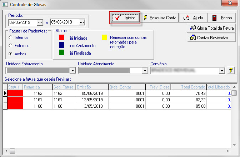
Task: Click the Qtde. Contas column header
Action: click(127, 87)
